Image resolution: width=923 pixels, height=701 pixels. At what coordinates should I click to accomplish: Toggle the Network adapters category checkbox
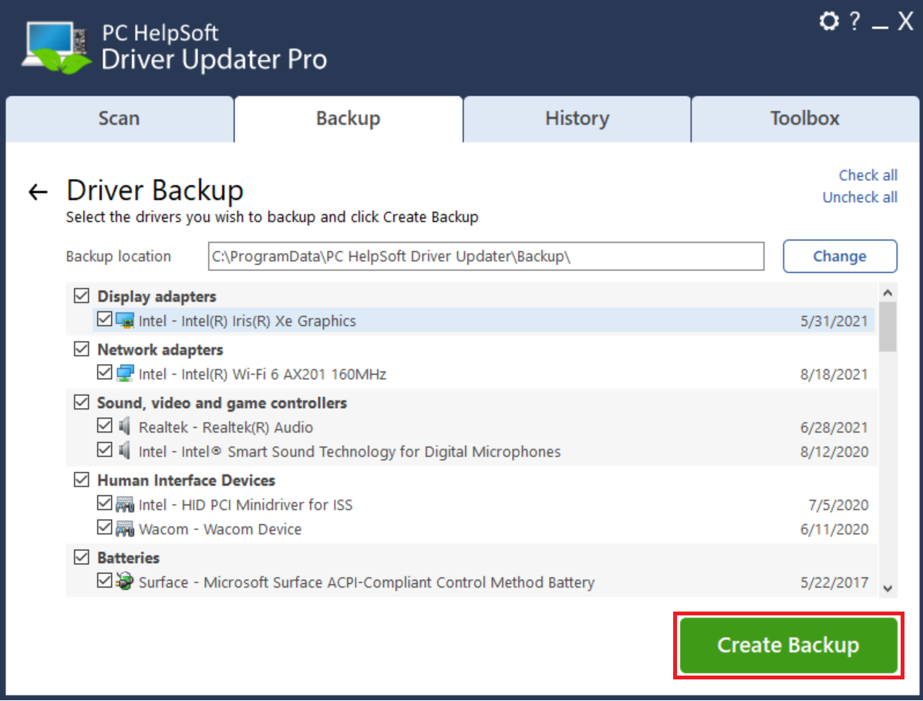(x=82, y=349)
